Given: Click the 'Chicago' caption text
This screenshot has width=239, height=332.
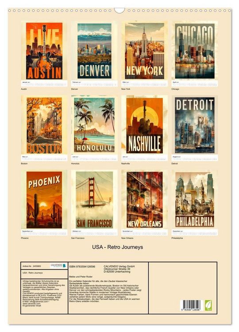Looking at the screenshot, I should [175, 89].
